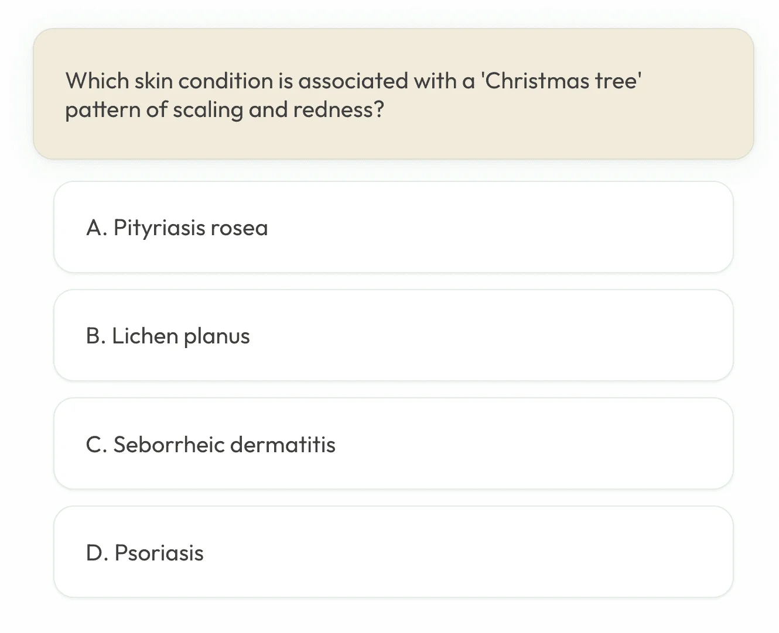Select option D. Psoriasis
This screenshot has height=633, width=779.
pyautogui.click(x=393, y=552)
